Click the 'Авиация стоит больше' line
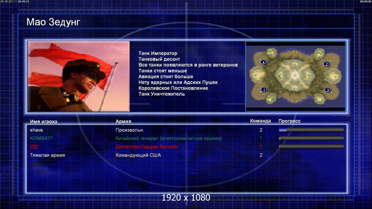372x209 pixels. [166, 76]
